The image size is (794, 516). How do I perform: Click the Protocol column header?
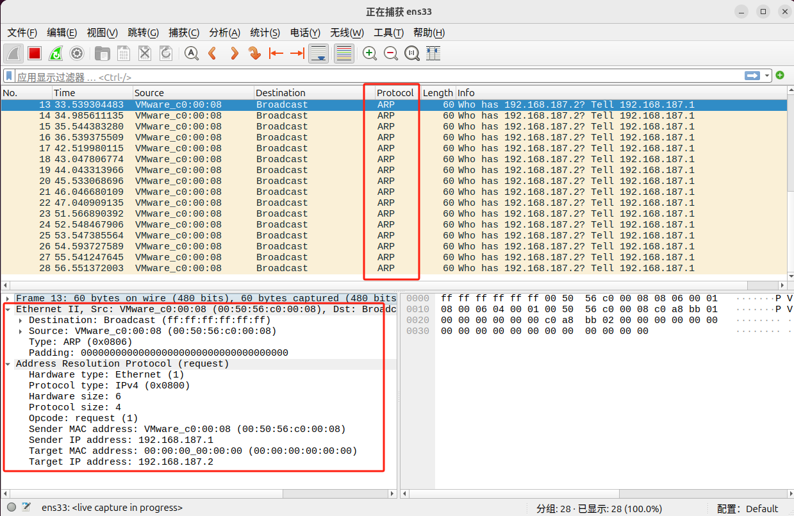point(395,93)
